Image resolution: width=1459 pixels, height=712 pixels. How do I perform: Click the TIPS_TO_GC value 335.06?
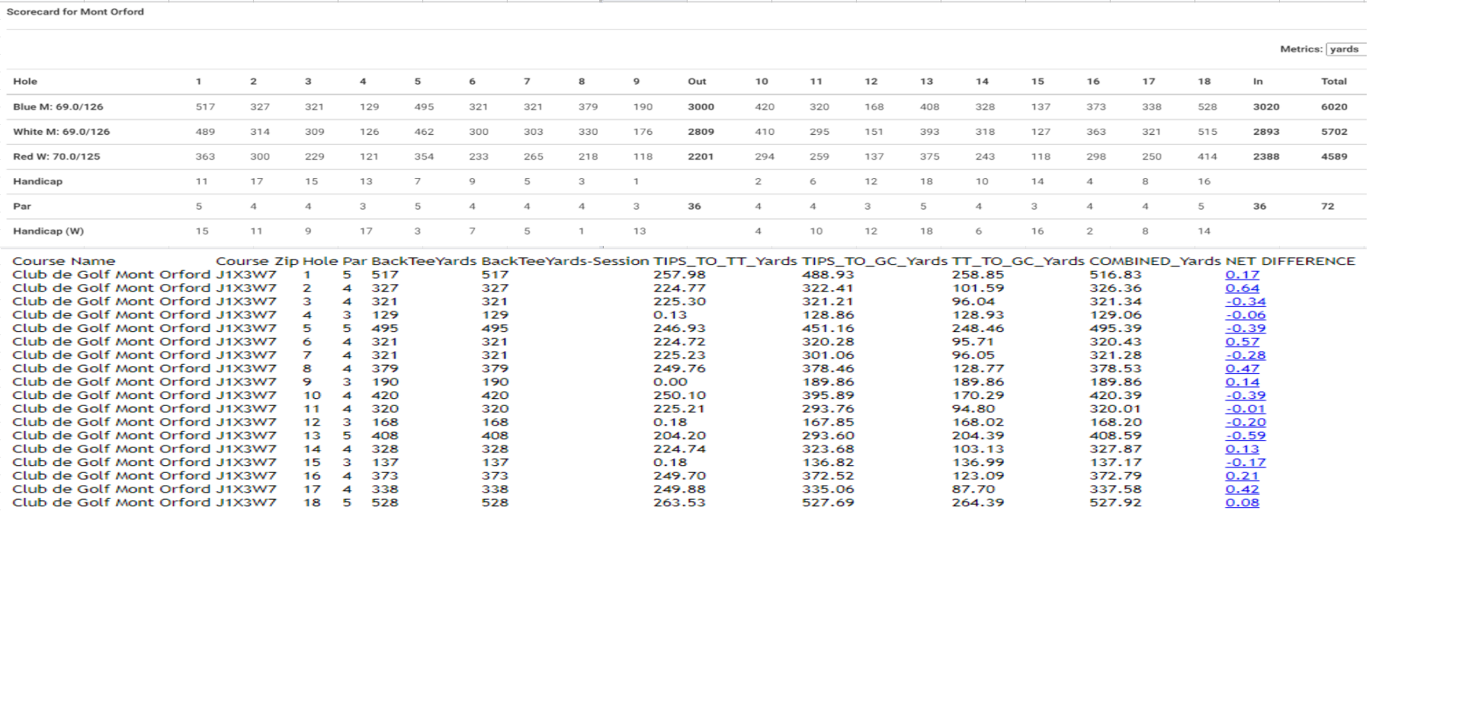tap(828, 489)
